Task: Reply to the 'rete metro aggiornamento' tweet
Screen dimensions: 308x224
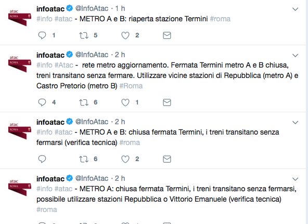Action: 42,102
